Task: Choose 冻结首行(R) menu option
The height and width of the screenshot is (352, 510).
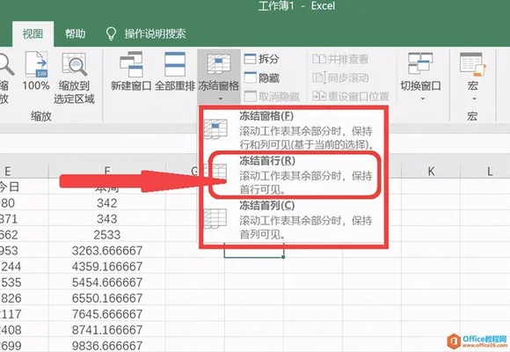Action: (294, 175)
